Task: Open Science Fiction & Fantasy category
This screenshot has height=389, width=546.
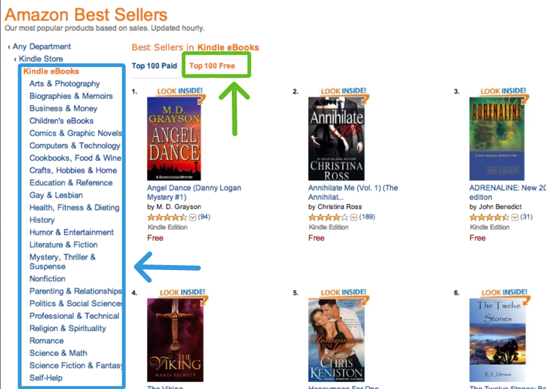Action: click(x=76, y=365)
